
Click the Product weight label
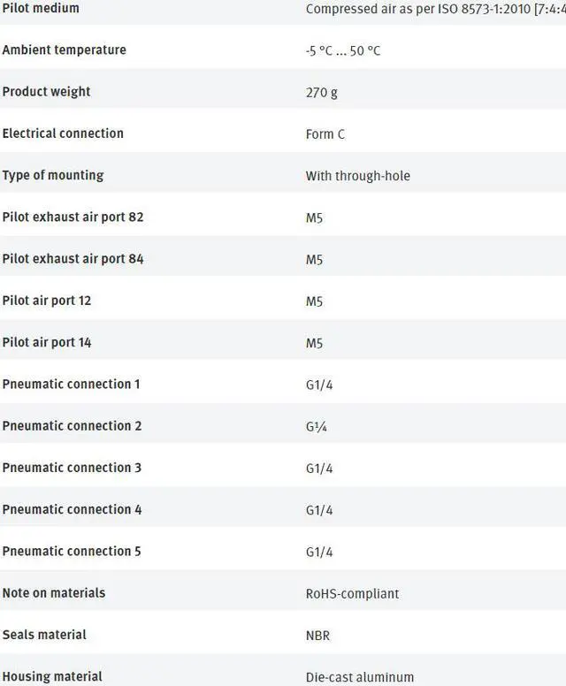(x=46, y=91)
